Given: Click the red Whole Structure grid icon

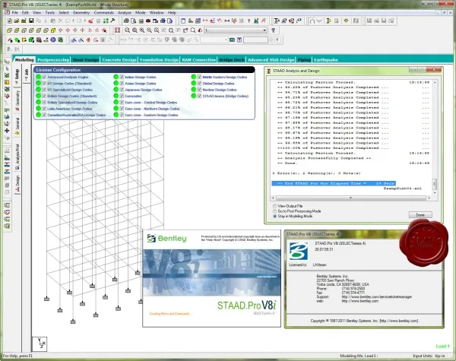Looking at the screenshot, I should [118, 30].
